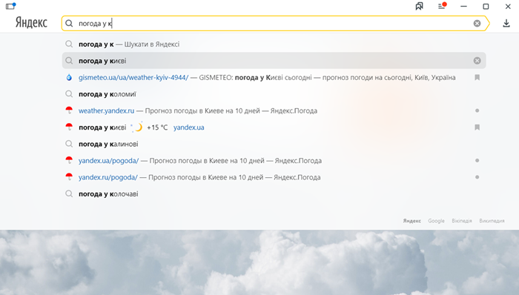Open the tabs panel icon at top left
Viewport: 519px width, 295px height.
coord(10,6)
